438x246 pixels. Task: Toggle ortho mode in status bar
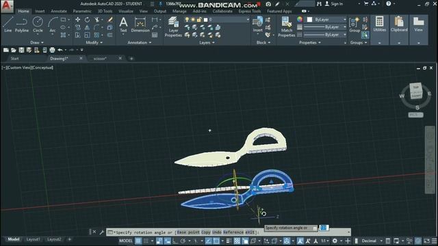click(175, 241)
